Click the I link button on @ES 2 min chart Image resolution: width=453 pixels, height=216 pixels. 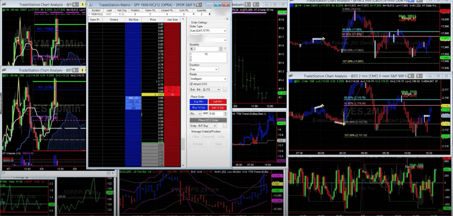tap(419, 76)
